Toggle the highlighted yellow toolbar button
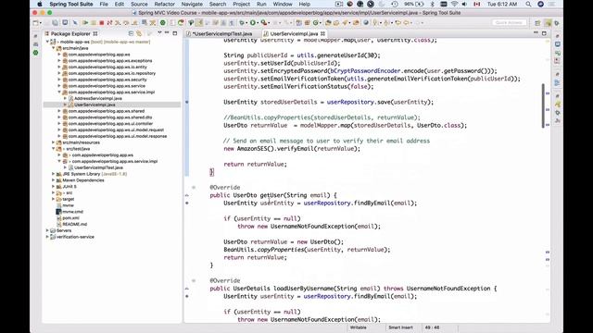The image size is (593, 333). coord(199,22)
